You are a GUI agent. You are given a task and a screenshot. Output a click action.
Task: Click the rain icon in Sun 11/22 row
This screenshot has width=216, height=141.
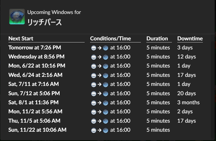(106, 130)
